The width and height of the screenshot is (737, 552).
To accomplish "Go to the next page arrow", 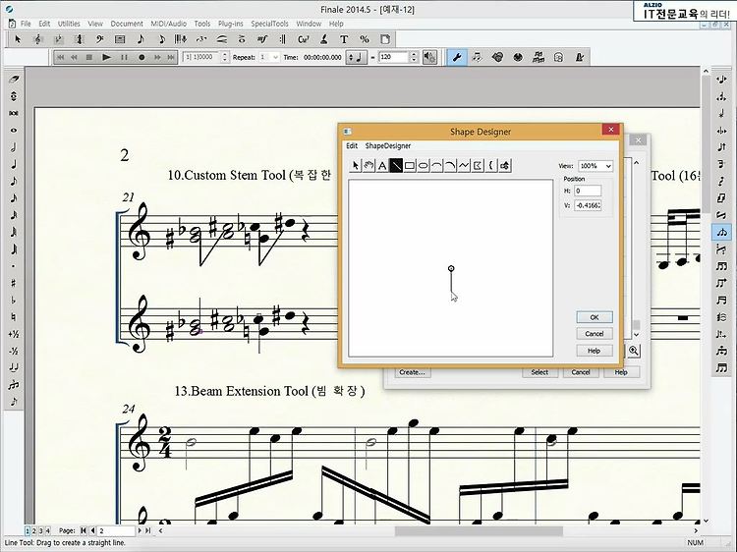I will (x=140, y=530).
